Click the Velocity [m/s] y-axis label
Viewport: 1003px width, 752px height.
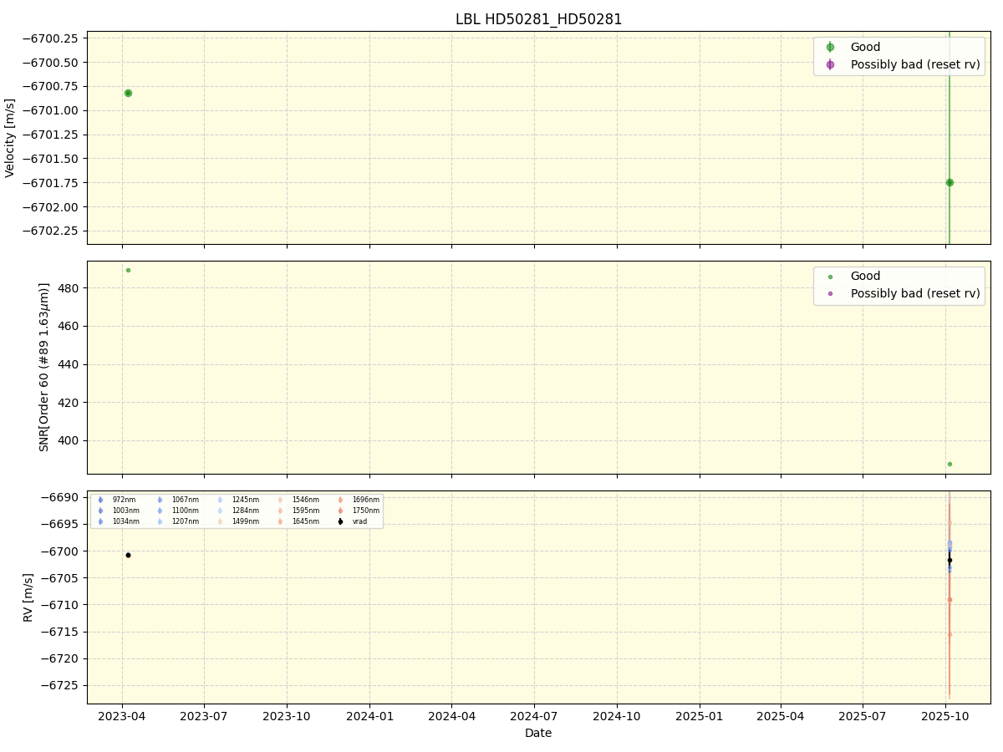11,138
